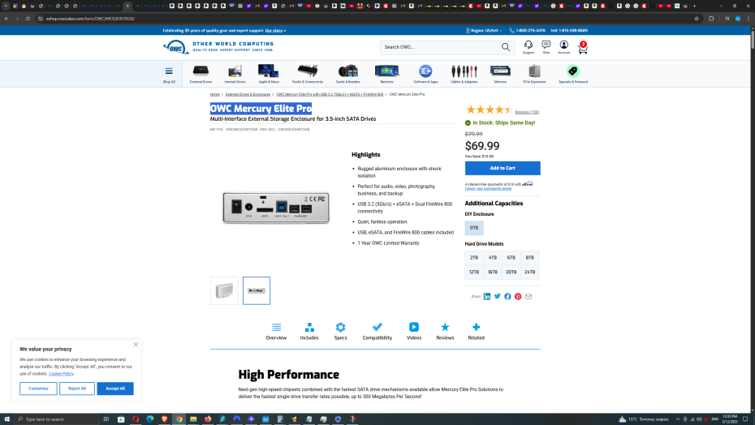Click the search magnifier icon
This screenshot has height=425, width=755.
[x=506, y=47]
